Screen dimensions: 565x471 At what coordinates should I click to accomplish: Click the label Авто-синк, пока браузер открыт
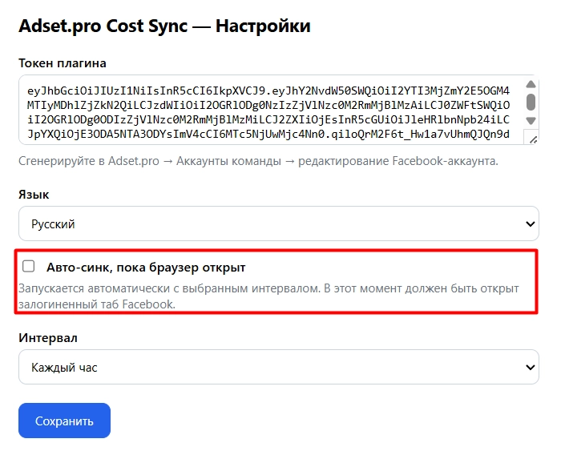tap(146, 268)
